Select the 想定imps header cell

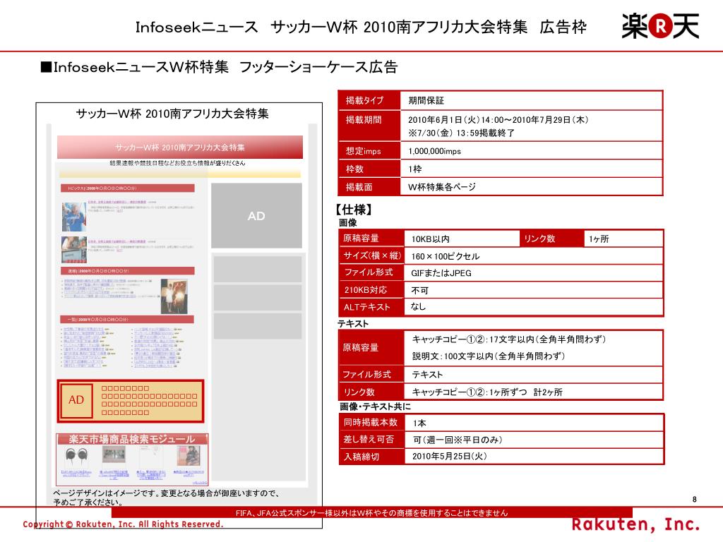pyautogui.click(x=369, y=151)
